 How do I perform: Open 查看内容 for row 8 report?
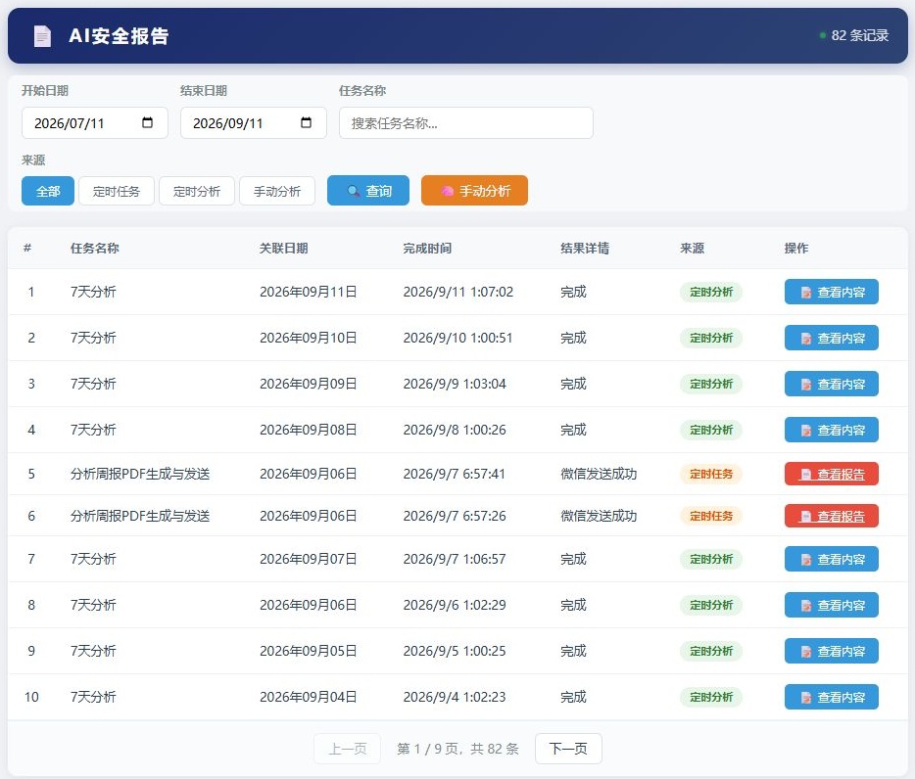pyautogui.click(x=831, y=605)
